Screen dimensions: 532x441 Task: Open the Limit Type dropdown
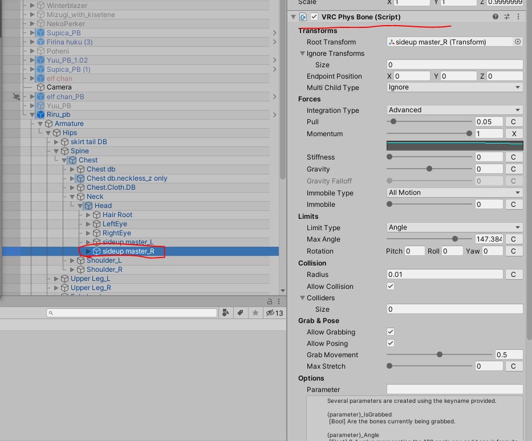[x=454, y=227]
